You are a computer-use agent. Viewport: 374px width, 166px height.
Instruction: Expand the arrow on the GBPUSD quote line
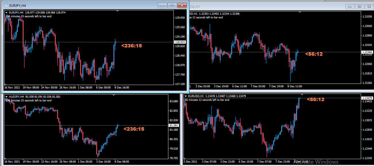(190, 13)
